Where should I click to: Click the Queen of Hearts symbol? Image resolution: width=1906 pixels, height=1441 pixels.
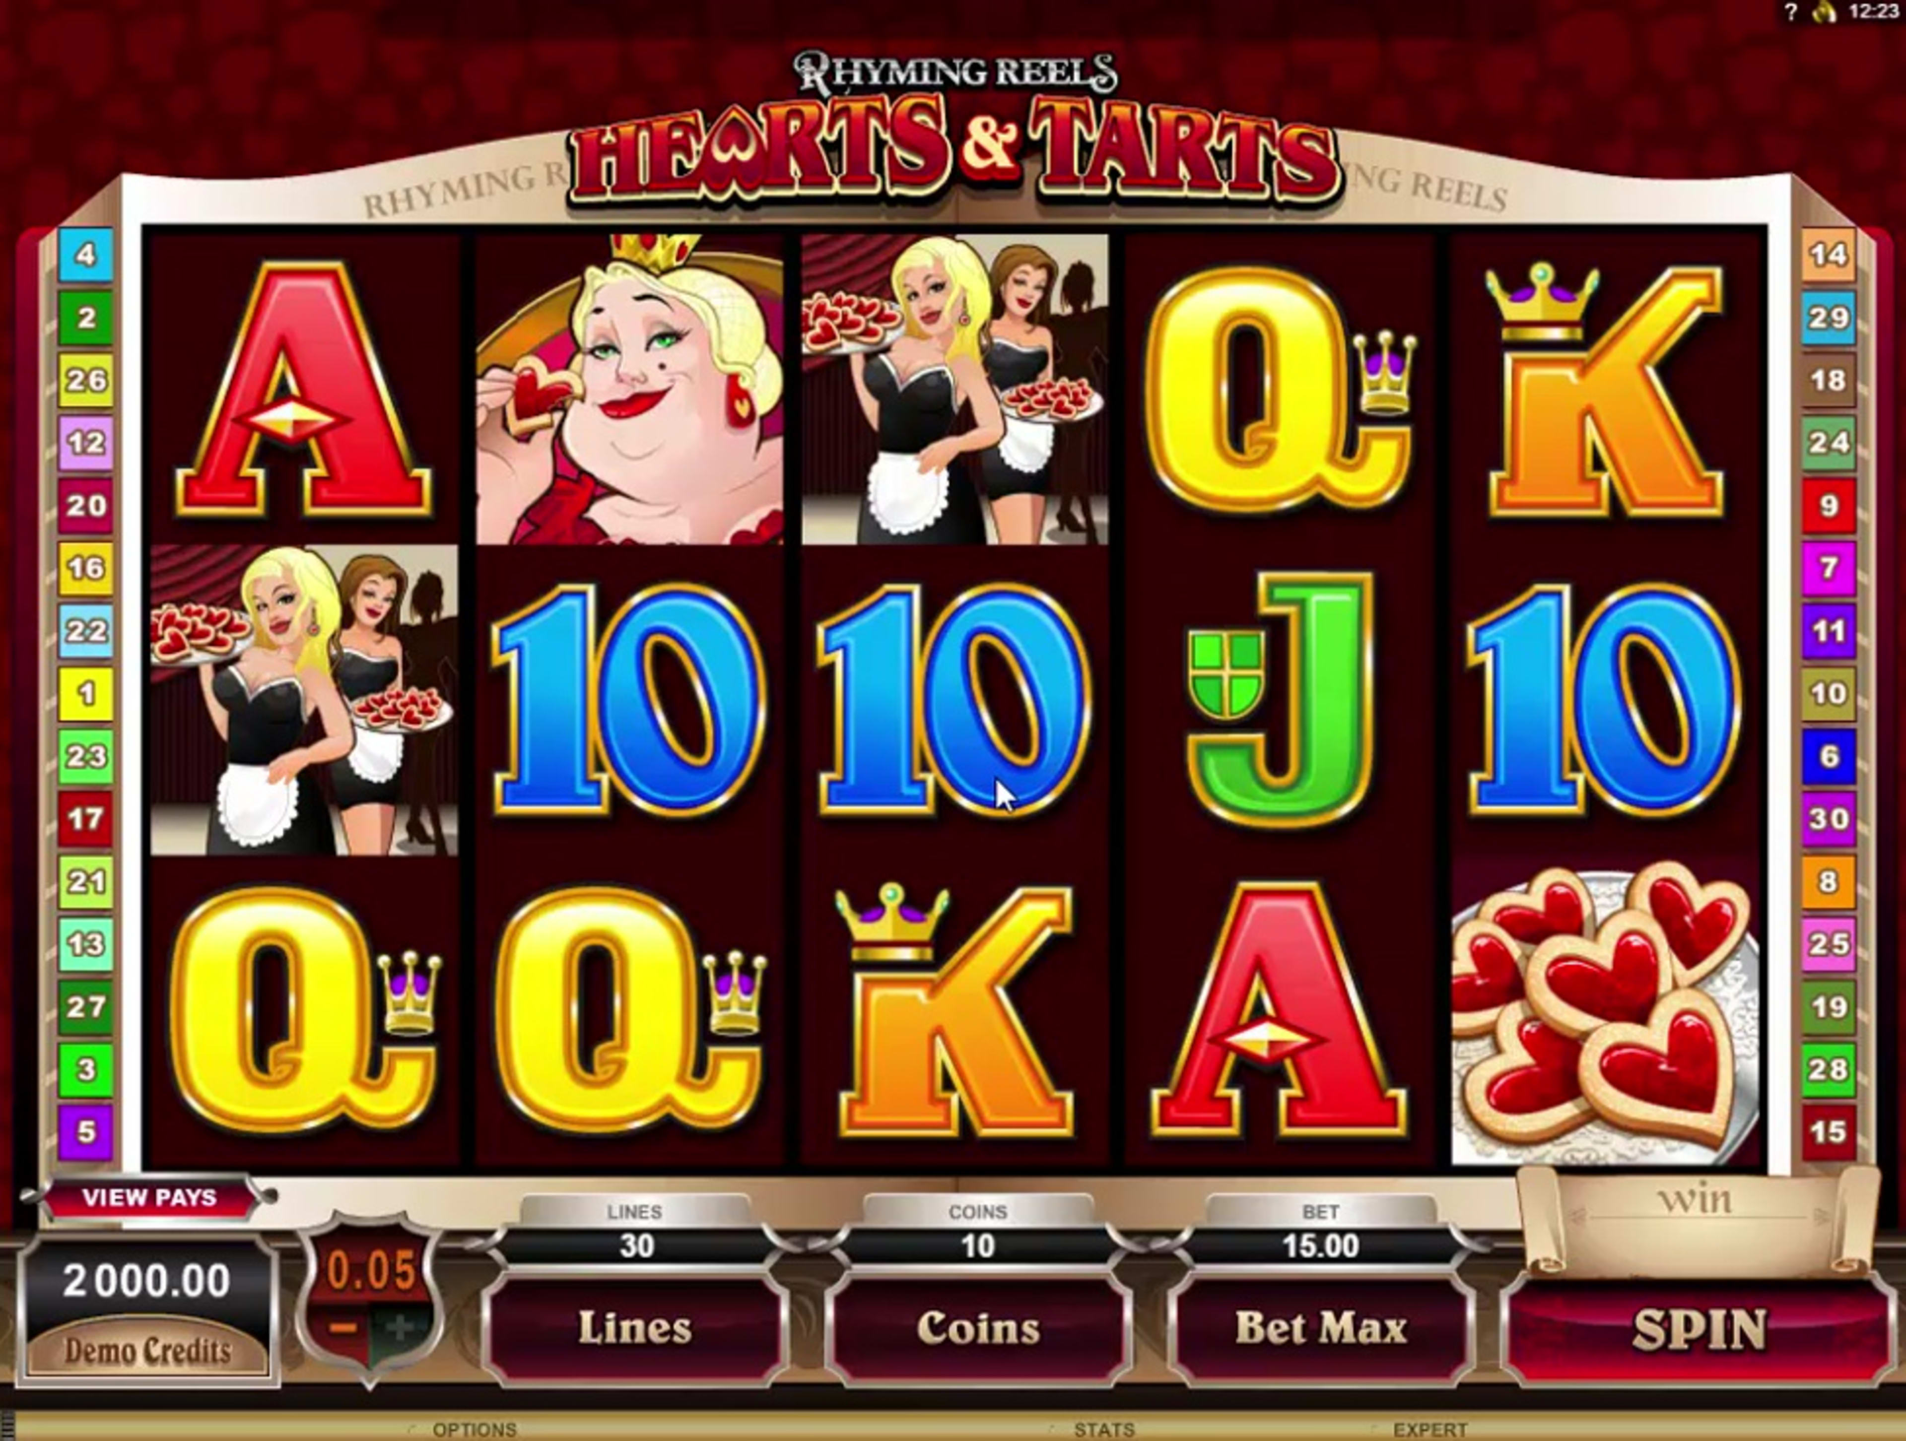pos(630,390)
